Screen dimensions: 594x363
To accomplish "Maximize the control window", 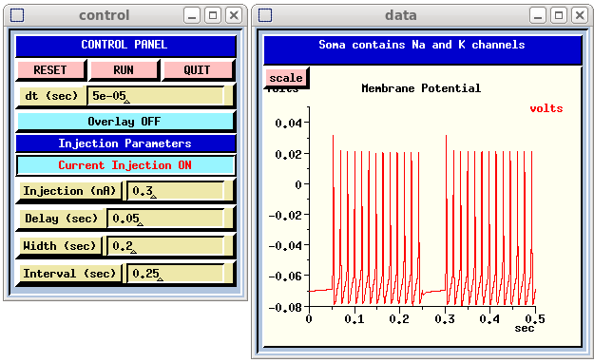I will pyautogui.click(x=213, y=15).
